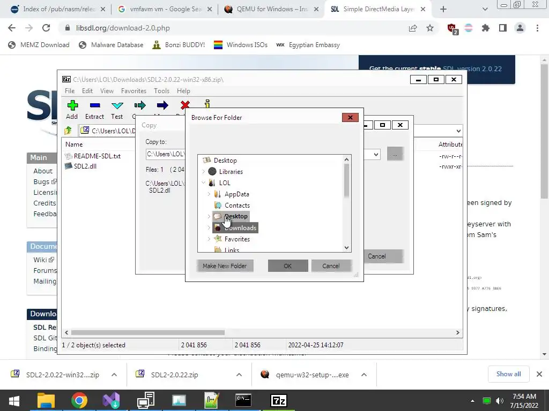The width and height of the screenshot is (549, 411).
Task: Open the Help menu in 7-Zip
Action: 183,91
